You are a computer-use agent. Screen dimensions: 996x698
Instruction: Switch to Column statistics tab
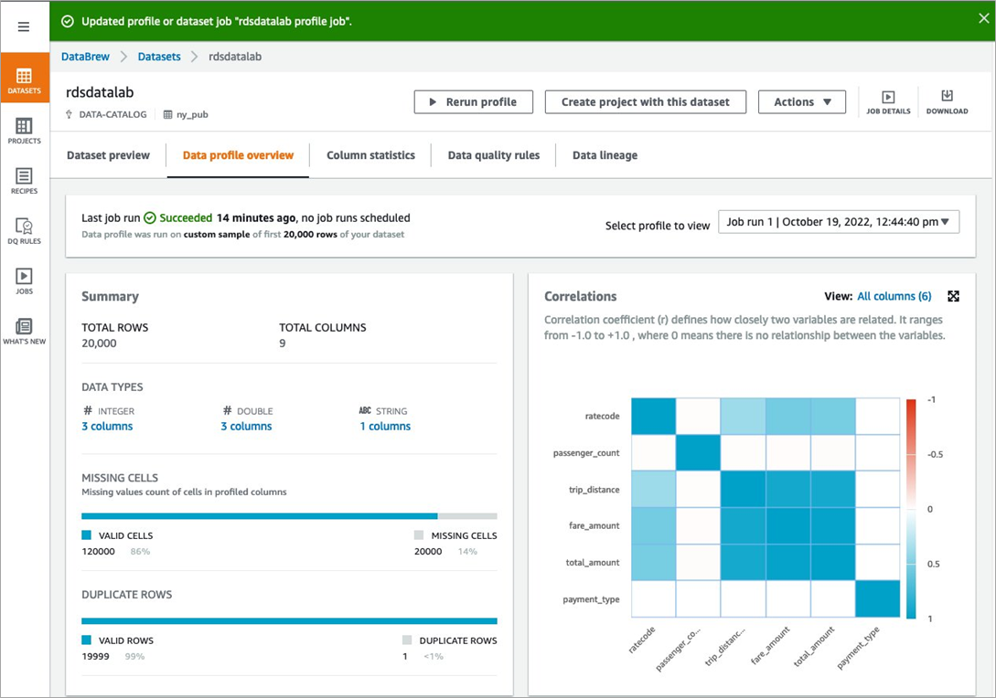tap(370, 155)
